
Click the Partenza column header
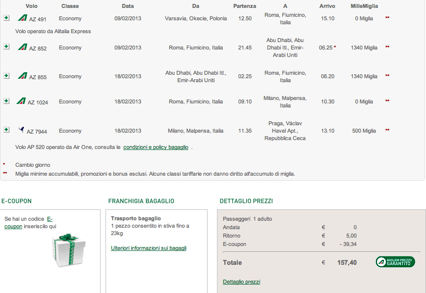(245, 6)
